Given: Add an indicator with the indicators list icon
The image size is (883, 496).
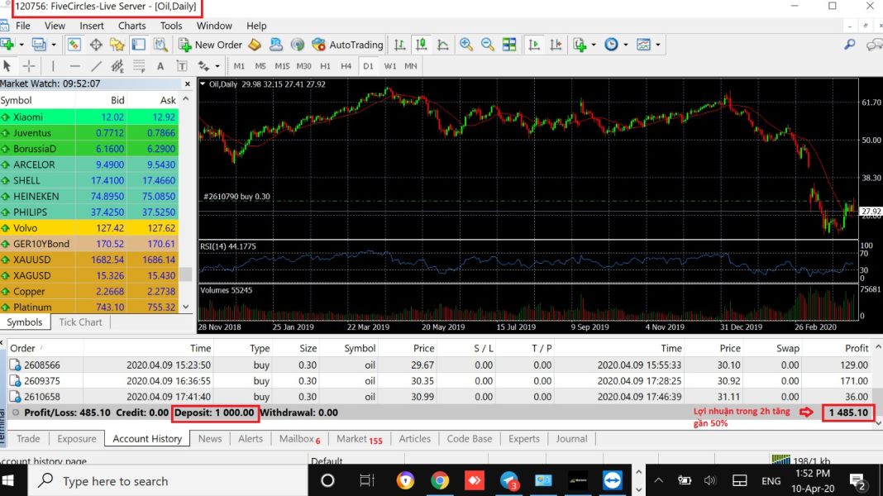Looking at the screenshot, I should click(x=579, y=45).
